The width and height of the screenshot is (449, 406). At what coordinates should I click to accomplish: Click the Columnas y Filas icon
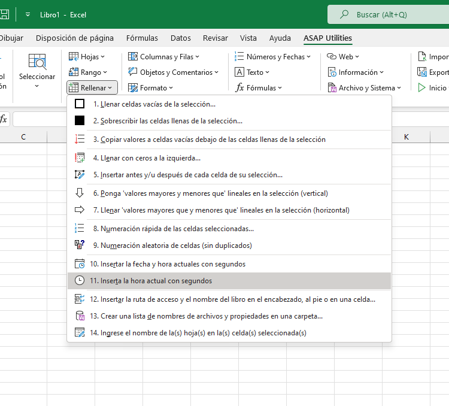tap(132, 56)
